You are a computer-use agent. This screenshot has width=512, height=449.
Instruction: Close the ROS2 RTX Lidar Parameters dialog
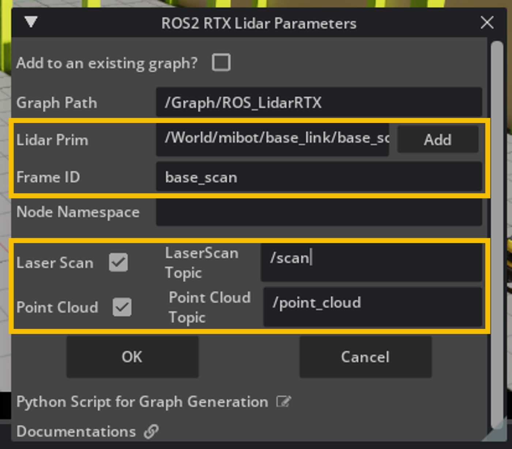(487, 23)
